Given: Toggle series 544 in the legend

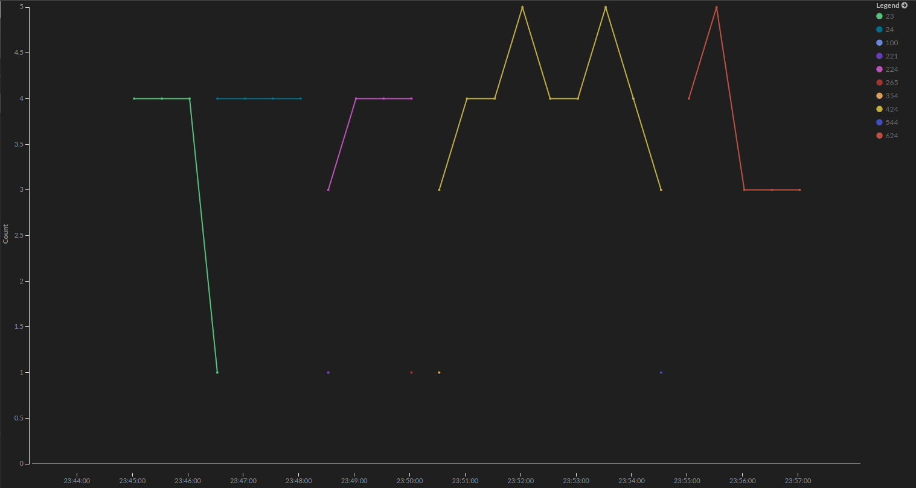Looking at the screenshot, I should point(887,122).
